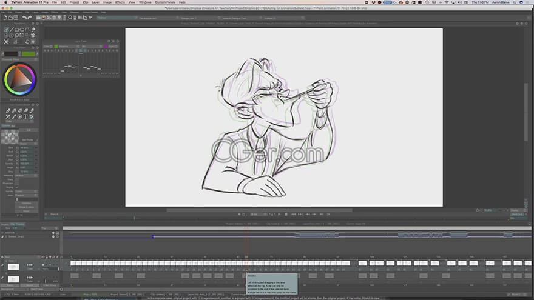The image size is (534, 300).
Task: Open the Windows menu
Action: pyautogui.click(x=145, y=2)
